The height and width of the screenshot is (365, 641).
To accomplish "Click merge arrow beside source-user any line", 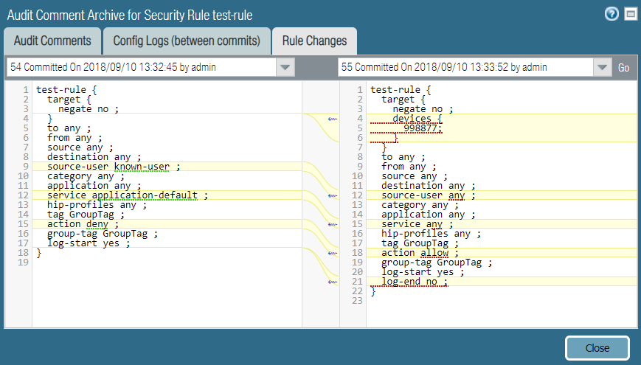I will coord(332,195).
